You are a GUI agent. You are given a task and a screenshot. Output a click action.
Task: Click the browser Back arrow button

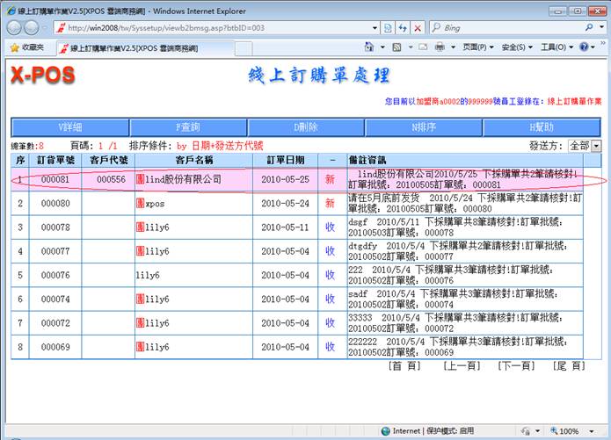(16, 27)
